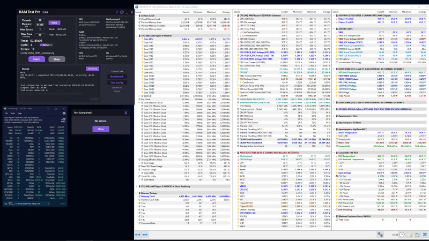This screenshot has height=241, width=429.
Task: Select the DRAM Read Bandwidth row
Action: (283, 139)
